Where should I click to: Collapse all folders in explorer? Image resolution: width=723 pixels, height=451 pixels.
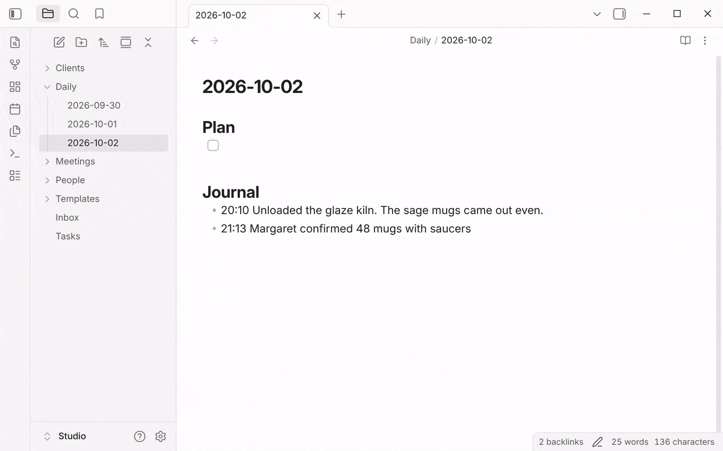pyautogui.click(x=148, y=42)
